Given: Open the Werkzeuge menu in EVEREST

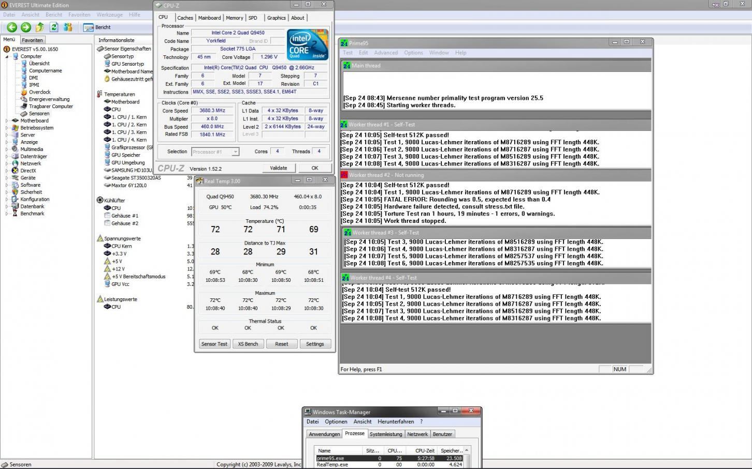Looking at the screenshot, I should pyautogui.click(x=110, y=15).
